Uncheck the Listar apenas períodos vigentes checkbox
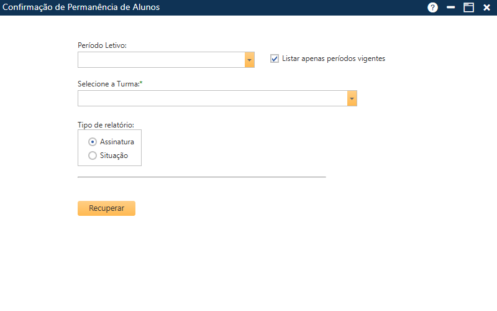The height and width of the screenshot is (311, 497). tap(275, 58)
